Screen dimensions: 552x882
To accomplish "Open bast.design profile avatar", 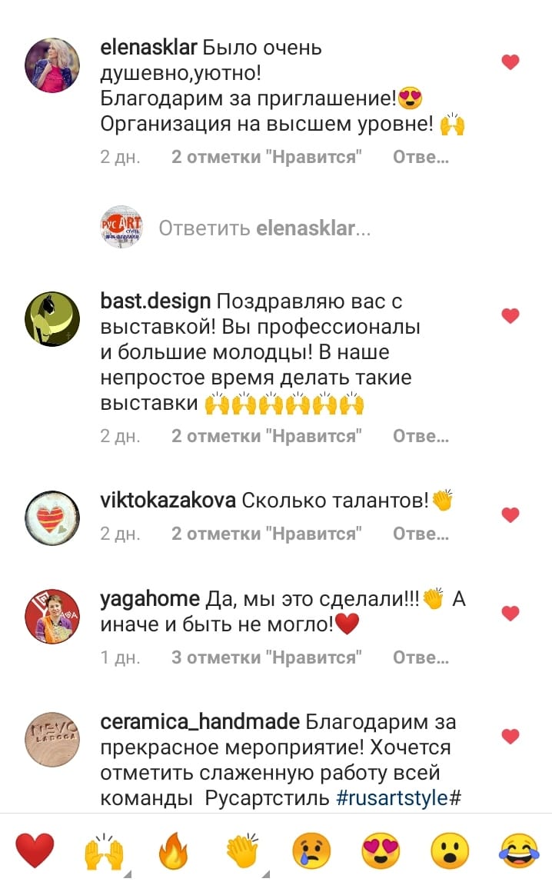I will point(52,319).
